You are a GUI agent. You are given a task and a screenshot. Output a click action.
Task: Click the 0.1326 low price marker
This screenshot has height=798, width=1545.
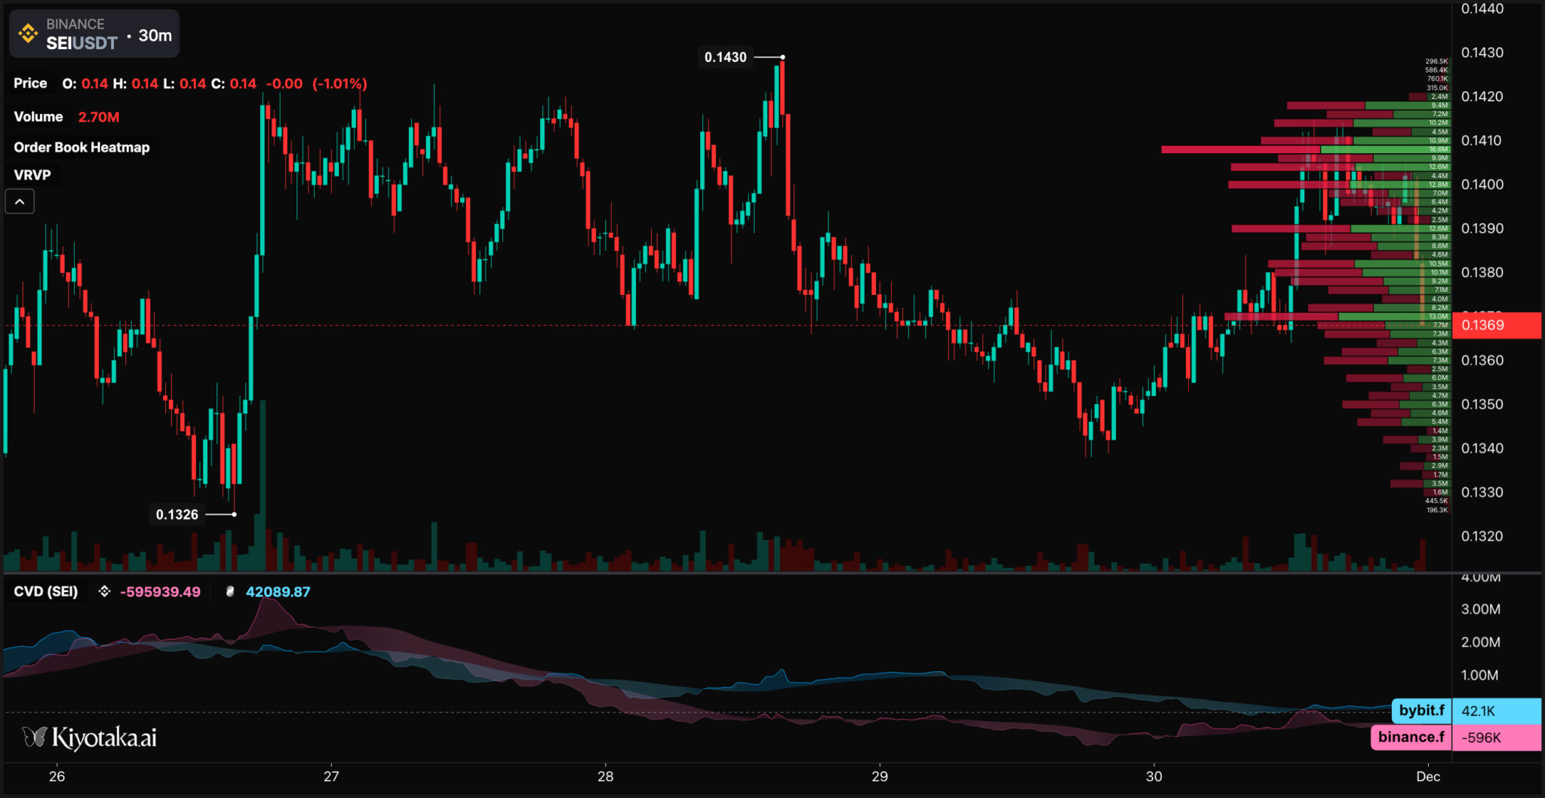tap(177, 514)
